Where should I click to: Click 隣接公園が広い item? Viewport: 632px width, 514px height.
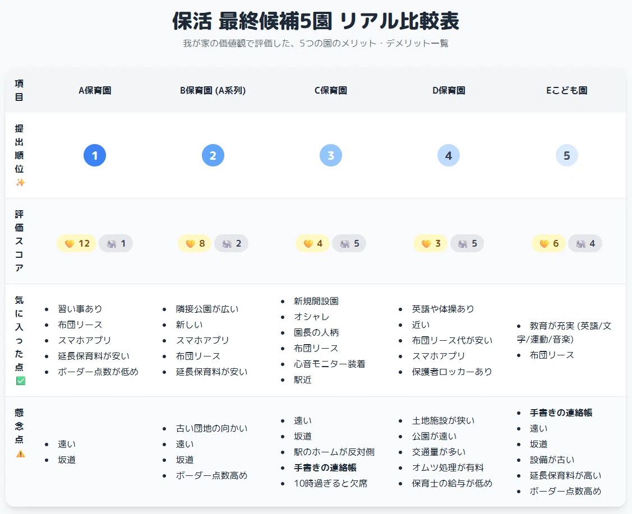click(207, 308)
